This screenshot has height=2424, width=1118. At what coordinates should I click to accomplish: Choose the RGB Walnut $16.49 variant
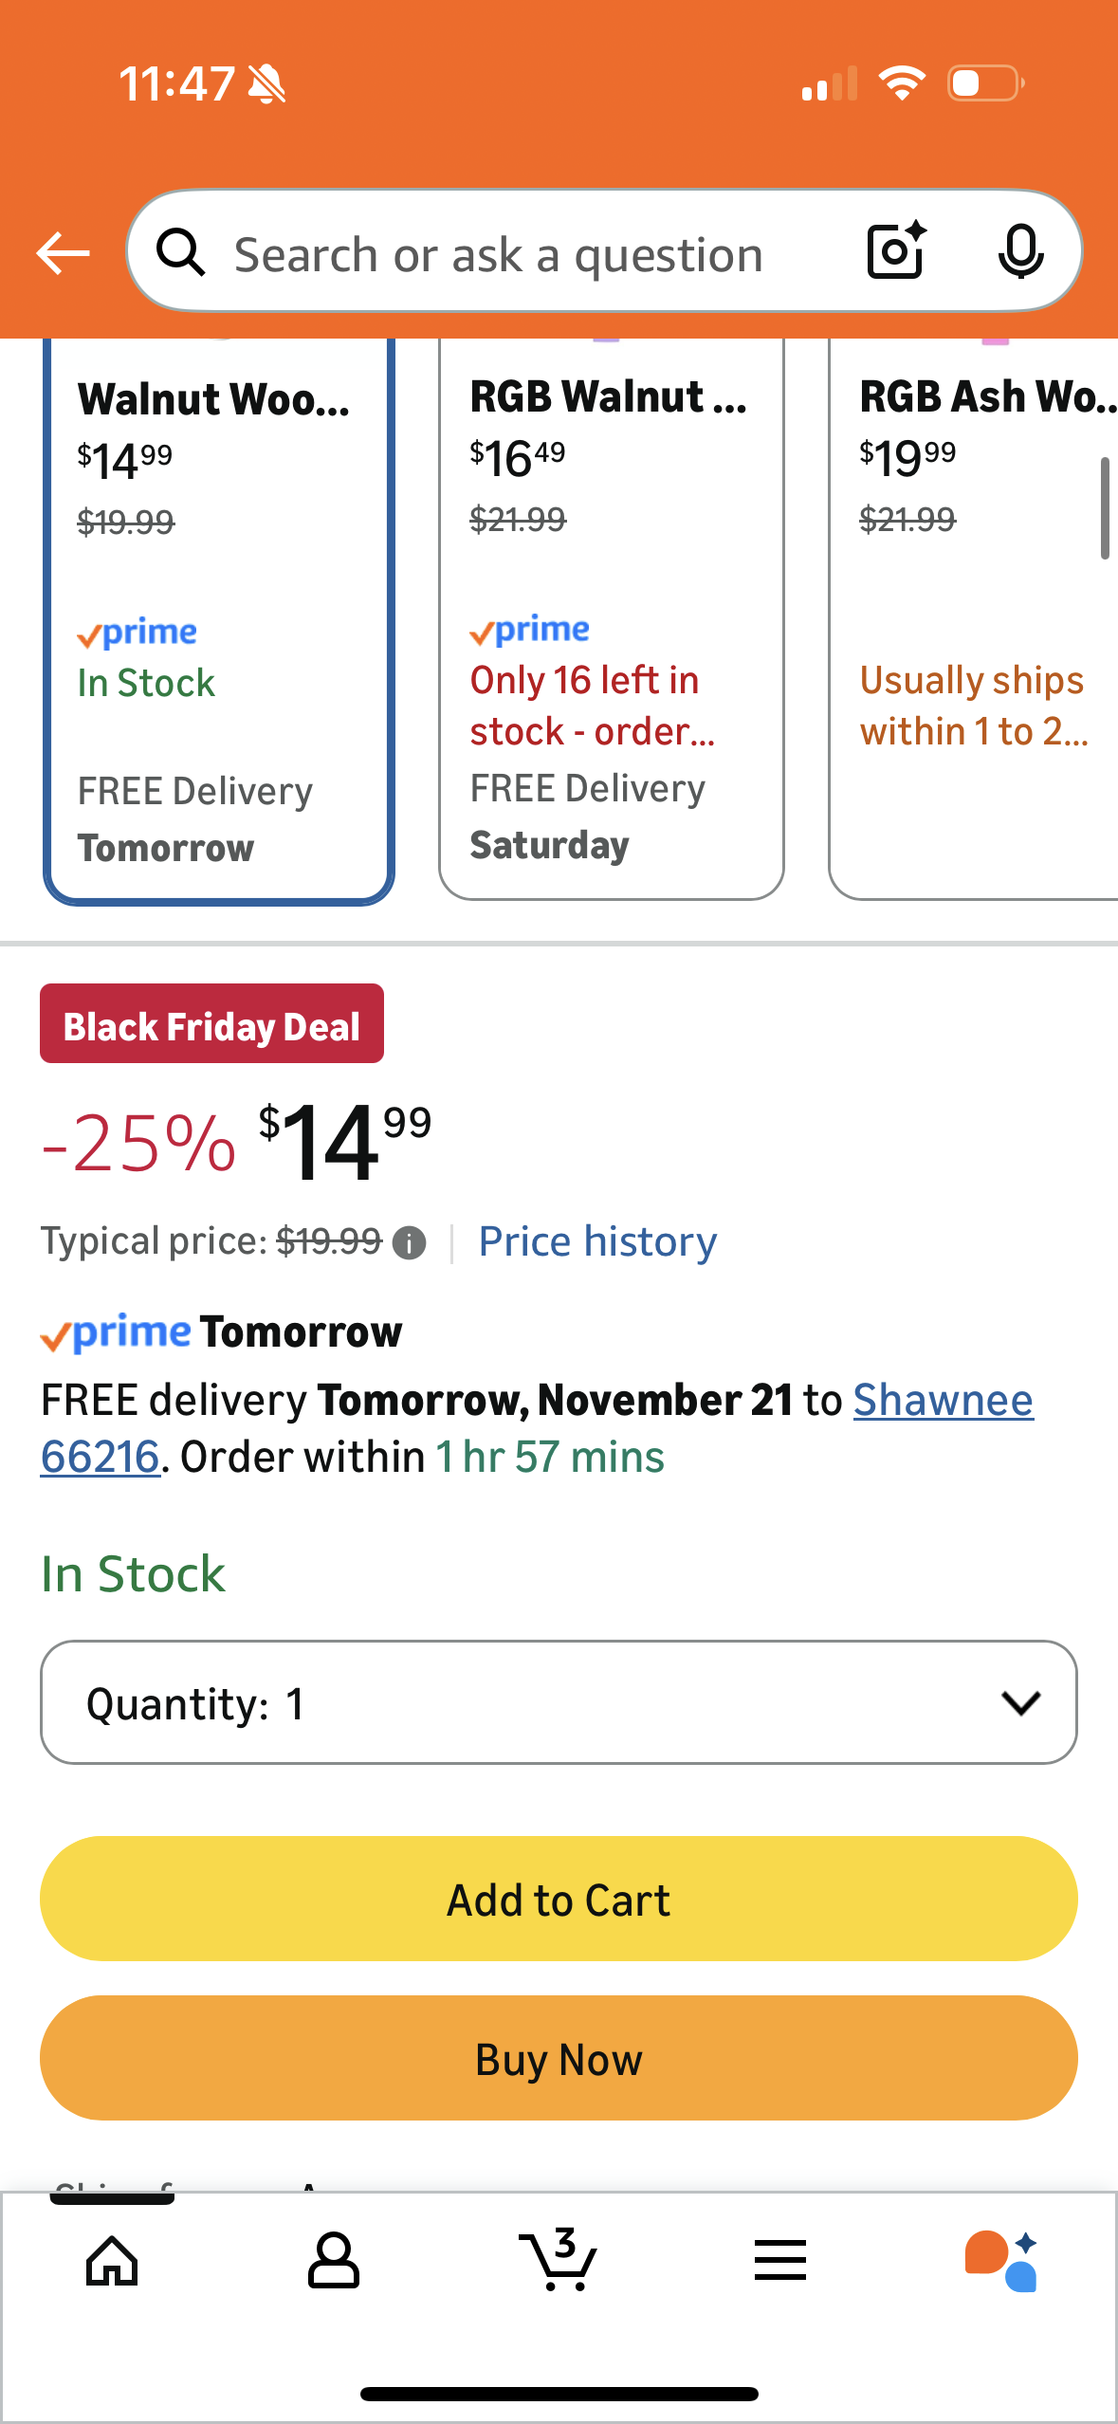pos(612,616)
